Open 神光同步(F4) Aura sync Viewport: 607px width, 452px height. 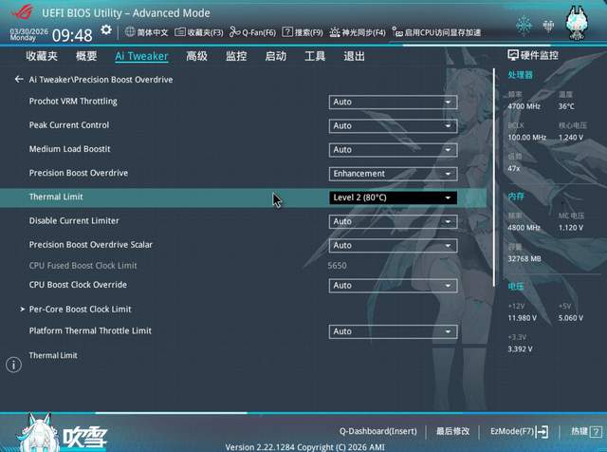(358, 32)
